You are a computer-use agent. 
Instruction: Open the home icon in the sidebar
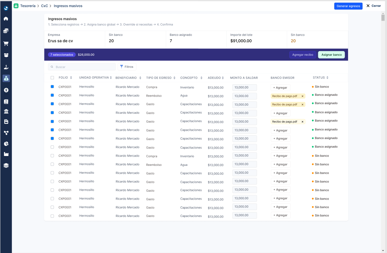6,19
